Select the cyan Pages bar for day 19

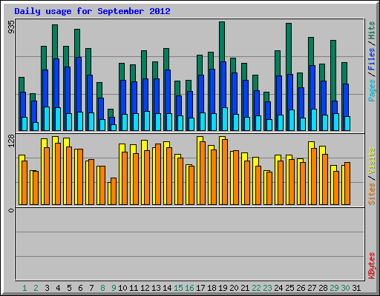(x=225, y=119)
